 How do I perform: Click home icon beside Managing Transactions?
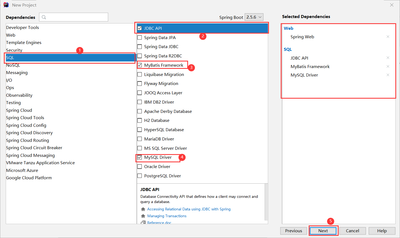(x=143, y=216)
